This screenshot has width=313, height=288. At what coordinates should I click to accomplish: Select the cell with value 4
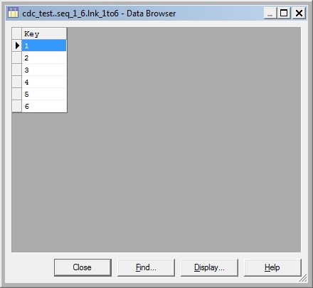(x=44, y=82)
